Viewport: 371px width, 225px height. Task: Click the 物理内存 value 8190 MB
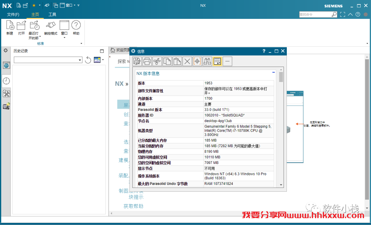point(212,152)
